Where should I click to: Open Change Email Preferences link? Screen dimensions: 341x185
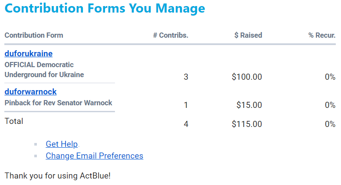(94, 156)
